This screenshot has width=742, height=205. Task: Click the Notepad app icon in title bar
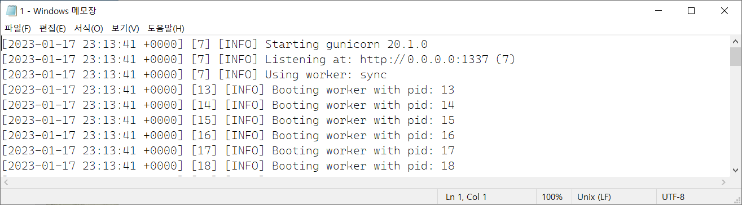pyautogui.click(x=11, y=11)
